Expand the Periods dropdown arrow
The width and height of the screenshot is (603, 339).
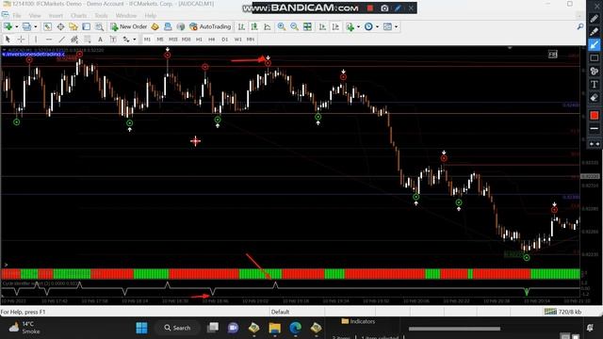point(377,26)
